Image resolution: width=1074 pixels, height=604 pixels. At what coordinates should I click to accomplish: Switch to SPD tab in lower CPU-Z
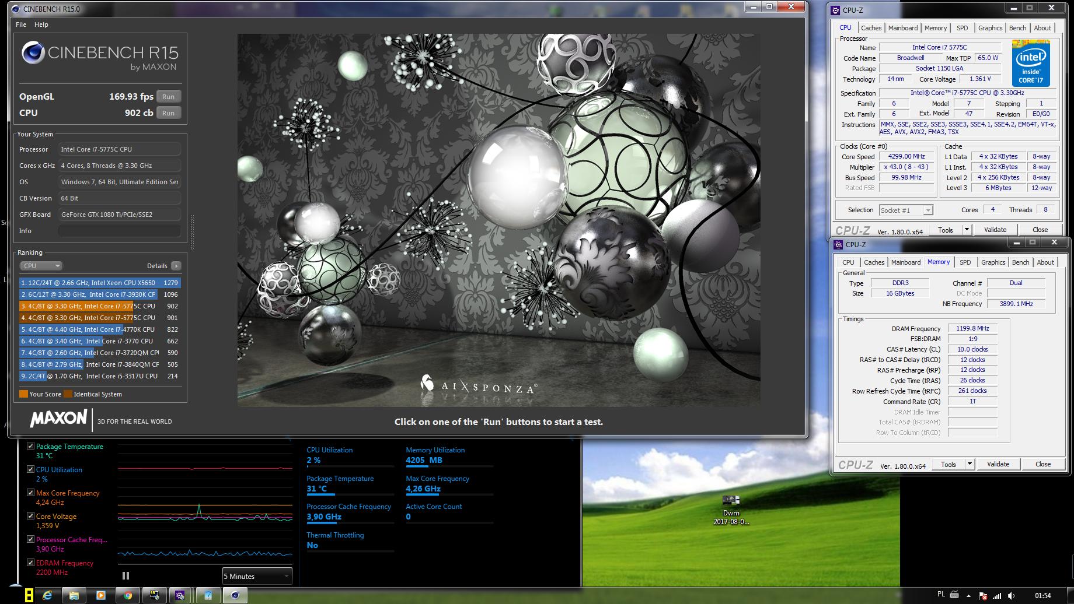click(x=965, y=262)
